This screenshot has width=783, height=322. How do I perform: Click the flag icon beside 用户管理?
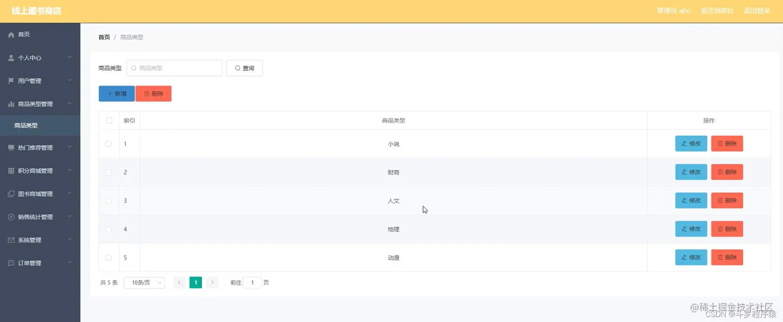tap(11, 80)
